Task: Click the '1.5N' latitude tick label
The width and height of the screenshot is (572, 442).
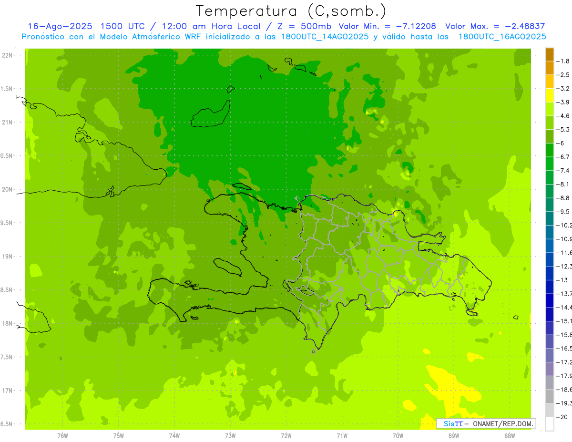Action: pyautogui.click(x=7, y=89)
